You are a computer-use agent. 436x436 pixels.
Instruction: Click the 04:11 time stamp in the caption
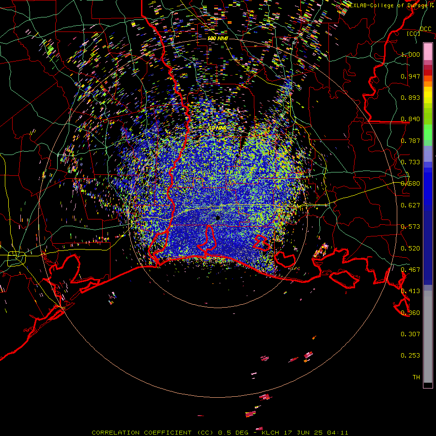tap(338, 433)
